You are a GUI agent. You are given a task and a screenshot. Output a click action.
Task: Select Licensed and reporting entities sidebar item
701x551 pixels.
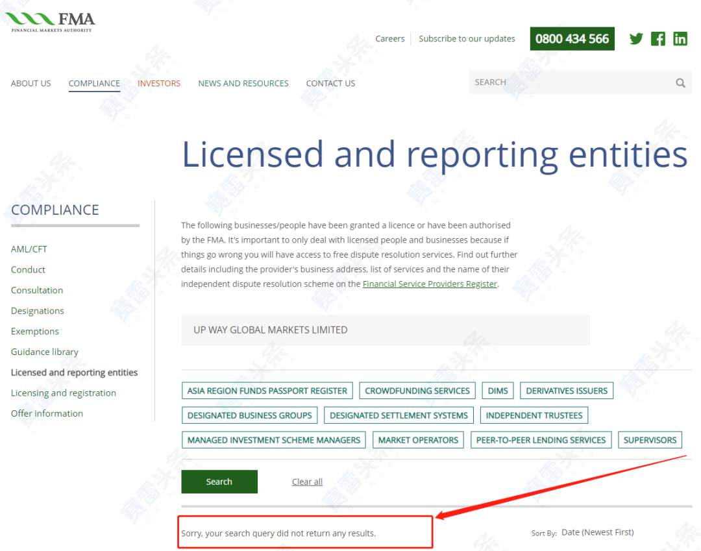[x=74, y=373]
